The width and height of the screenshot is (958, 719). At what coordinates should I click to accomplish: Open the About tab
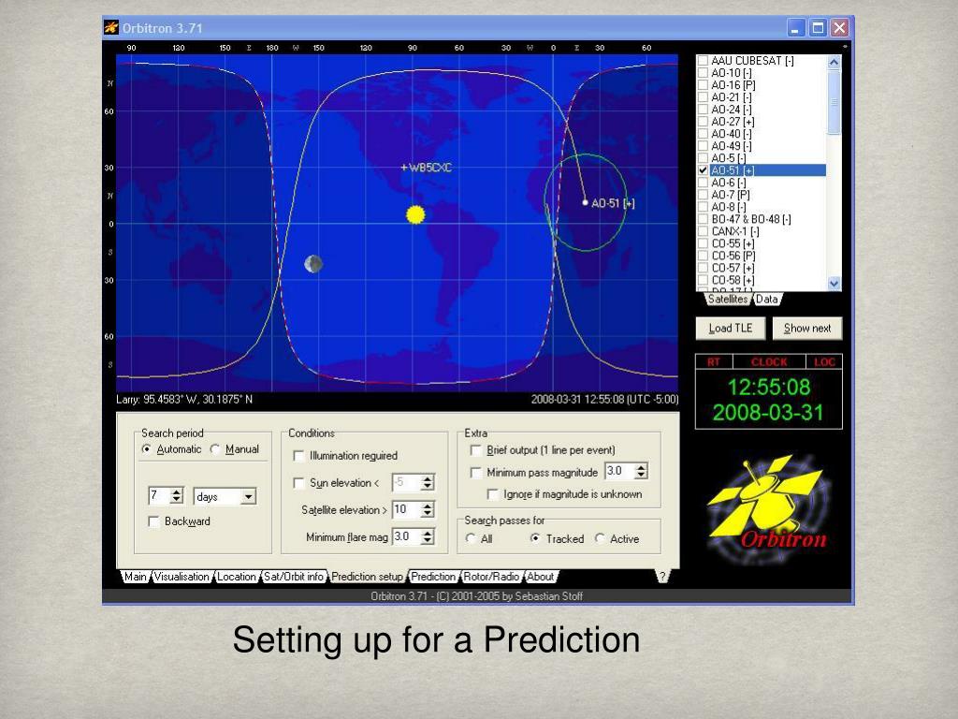[540, 577]
